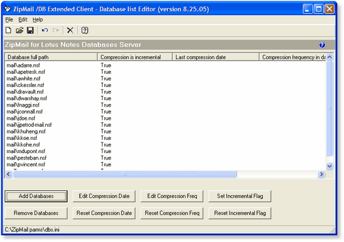Sort by Database full path column header
This screenshot has height=242, width=344.
[x=51, y=57]
